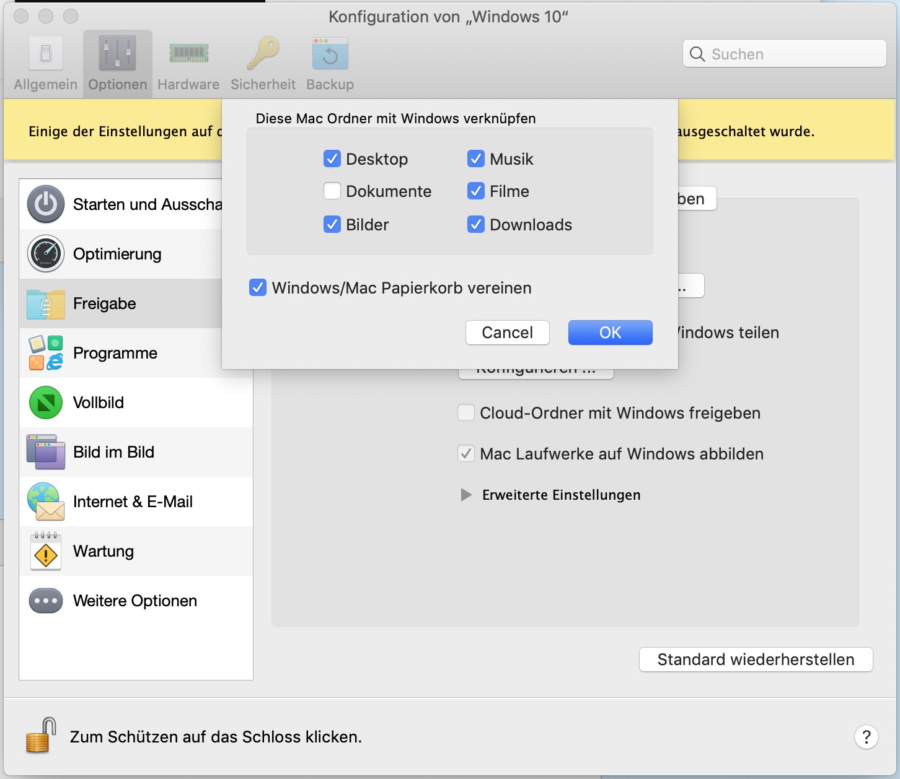Select the Optionen tab label

pyautogui.click(x=117, y=84)
